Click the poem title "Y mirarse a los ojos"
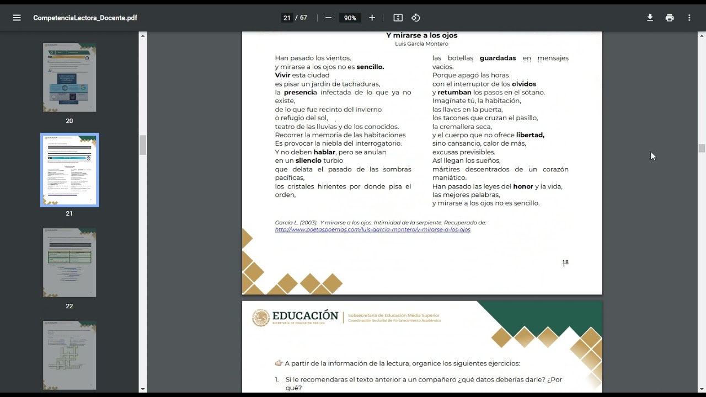This screenshot has width=706, height=397. click(x=421, y=35)
